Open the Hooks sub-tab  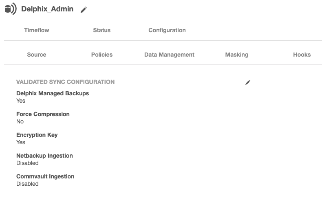[x=302, y=55]
